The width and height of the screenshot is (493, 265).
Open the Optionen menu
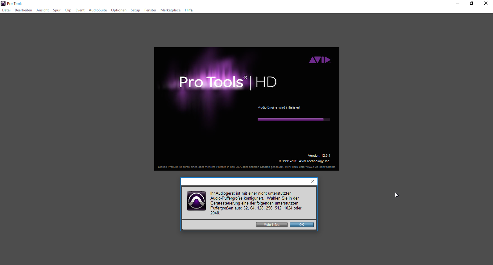click(x=119, y=10)
